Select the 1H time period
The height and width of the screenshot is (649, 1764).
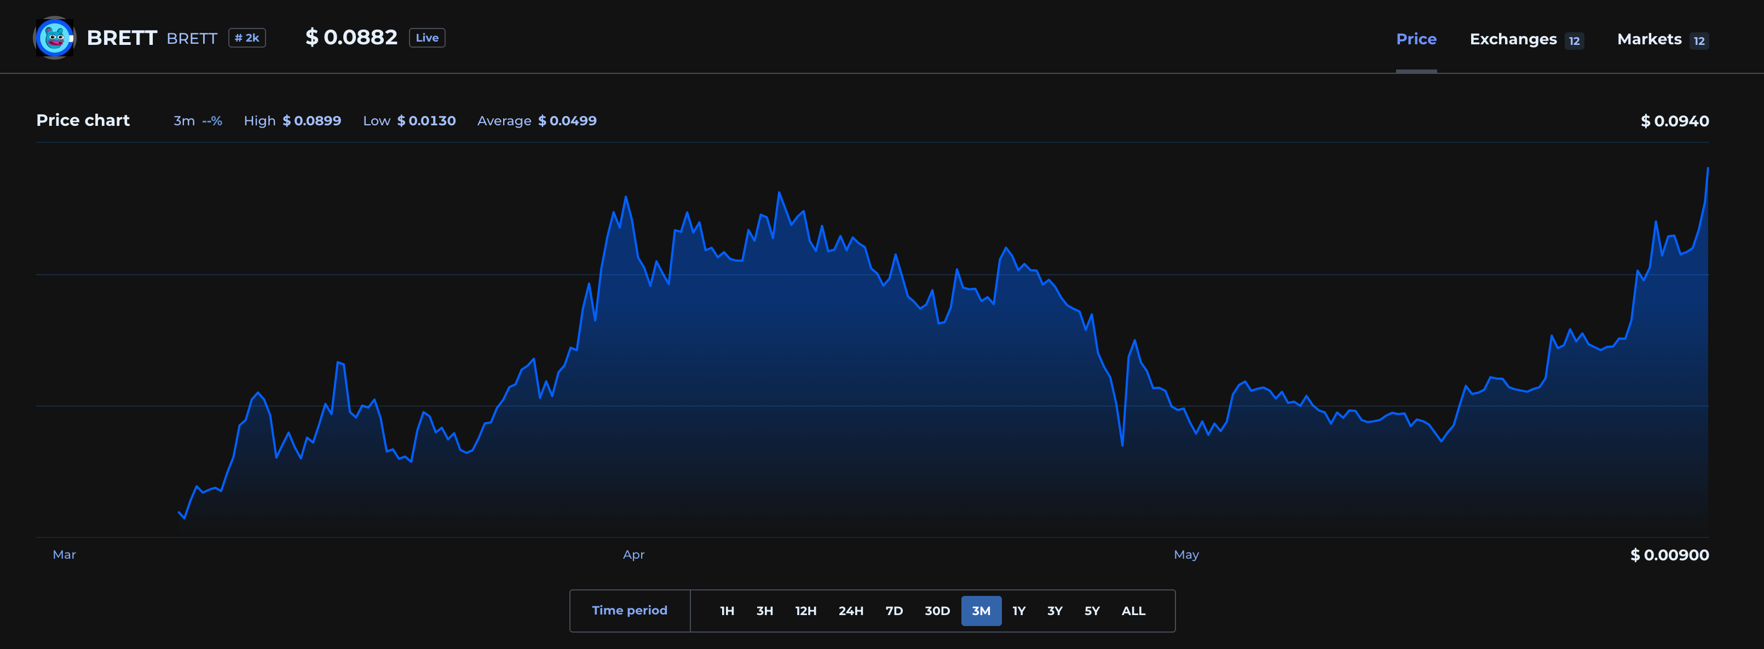727,611
